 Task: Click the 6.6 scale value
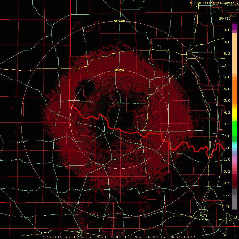coord(227,77)
